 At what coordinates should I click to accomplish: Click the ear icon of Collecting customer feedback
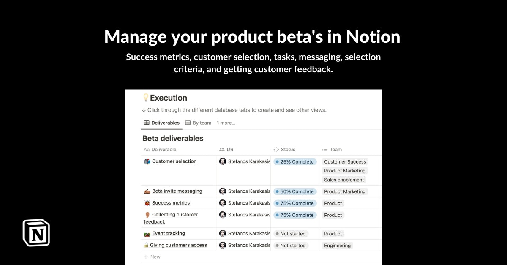(147, 215)
